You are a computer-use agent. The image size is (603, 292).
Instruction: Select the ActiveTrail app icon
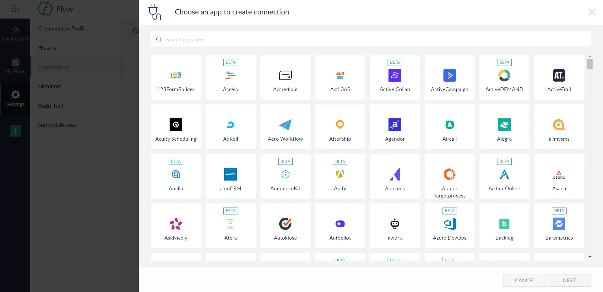coord(559,75)
